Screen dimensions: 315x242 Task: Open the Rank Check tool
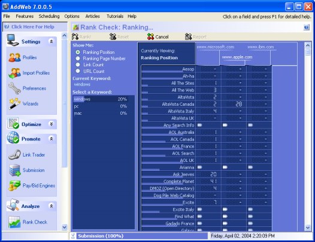click(28, 222)
